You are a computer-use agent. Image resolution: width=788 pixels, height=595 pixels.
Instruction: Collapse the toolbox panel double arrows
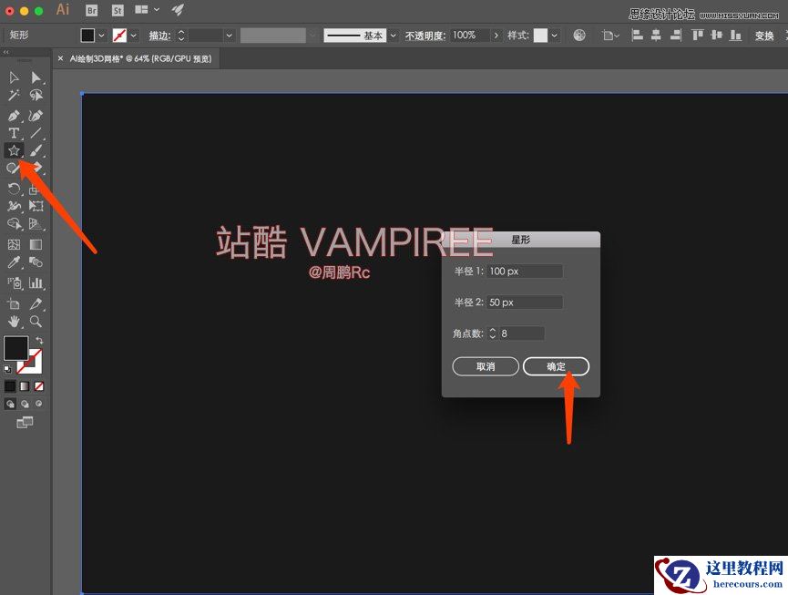pos(6,52)
